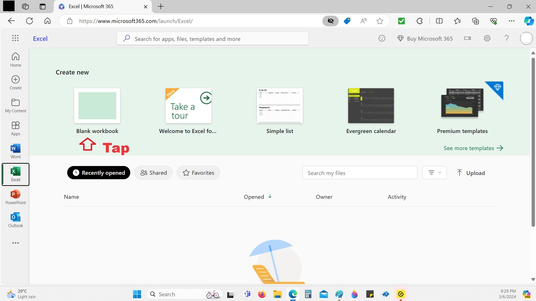
Task: Open Apps from the sidebar
Action: click(x=15, y=128)
